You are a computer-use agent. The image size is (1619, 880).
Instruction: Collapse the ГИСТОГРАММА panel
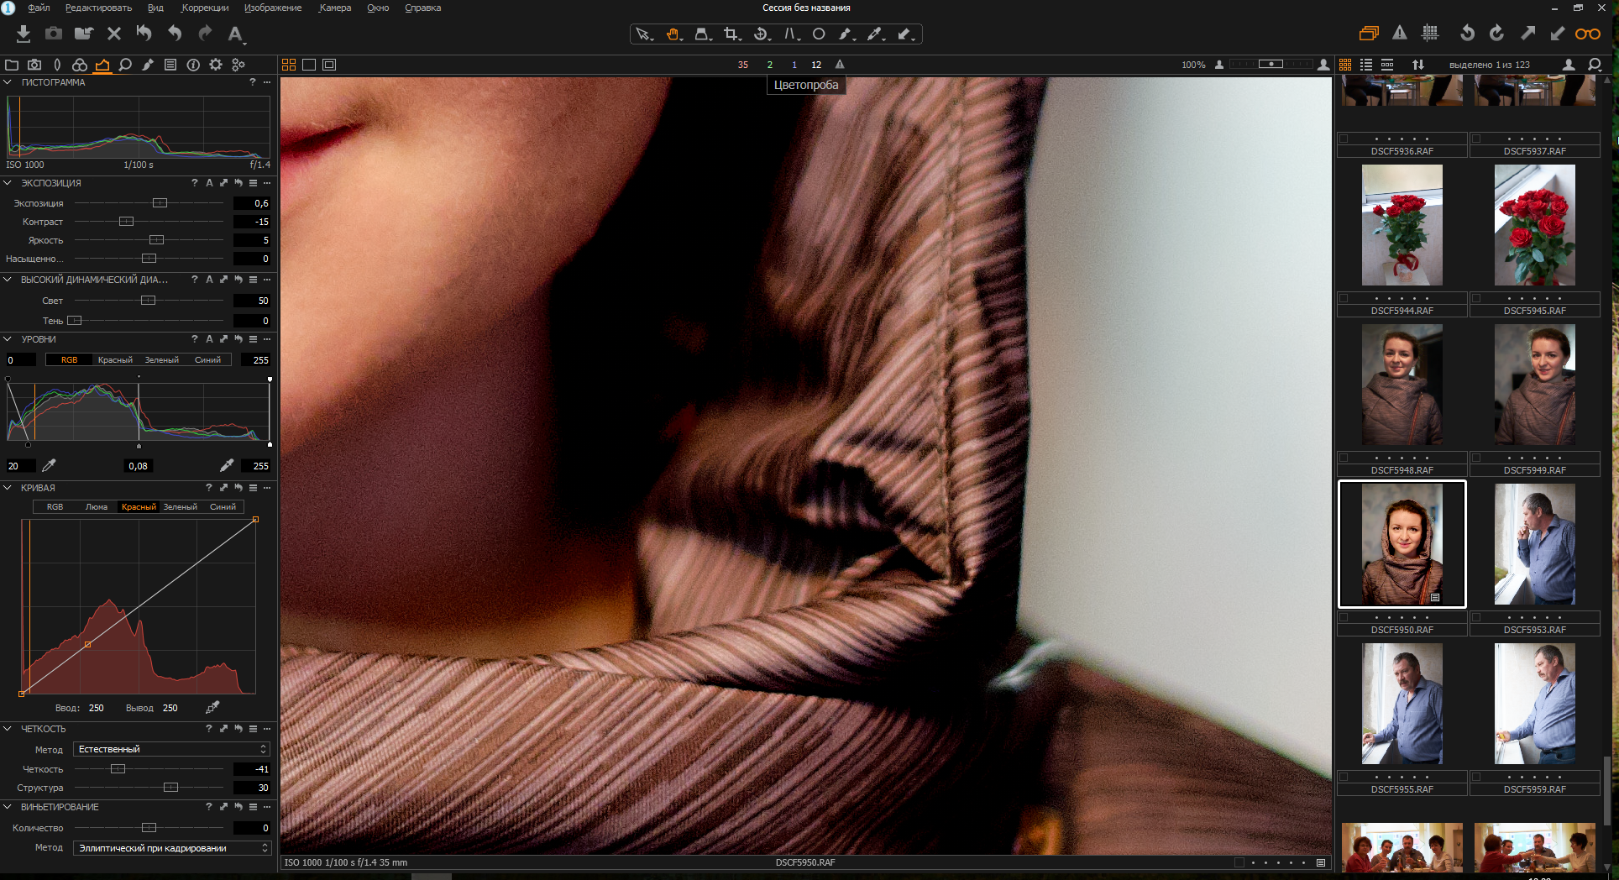click(8, 82)
